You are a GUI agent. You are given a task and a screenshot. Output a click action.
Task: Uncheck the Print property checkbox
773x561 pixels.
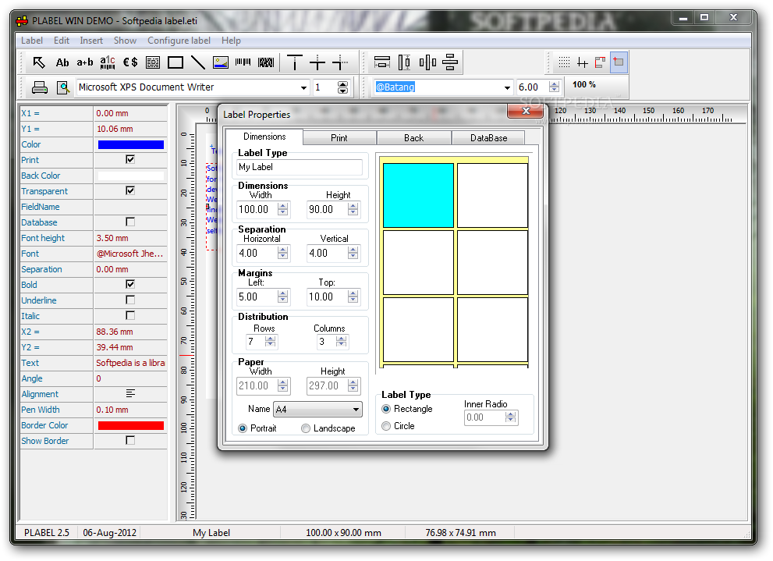130,159
